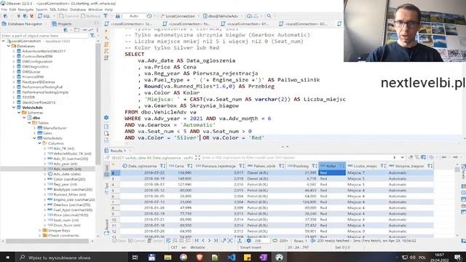The width and height of the screenshot is (466, 262).
Task: Click the Commit transaction button
Action: pos(69,16)
